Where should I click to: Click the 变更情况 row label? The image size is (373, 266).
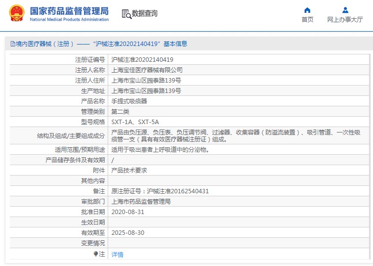(93, 243)
